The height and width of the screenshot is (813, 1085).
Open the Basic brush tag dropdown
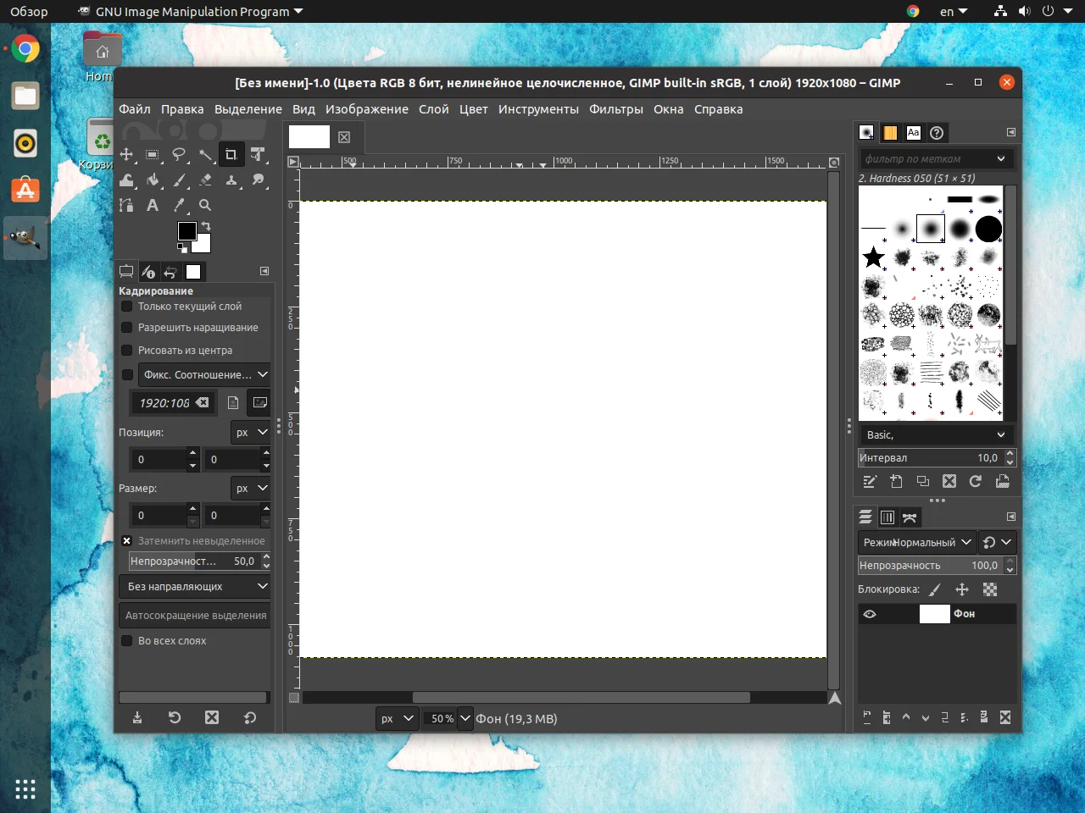(935, 434)
